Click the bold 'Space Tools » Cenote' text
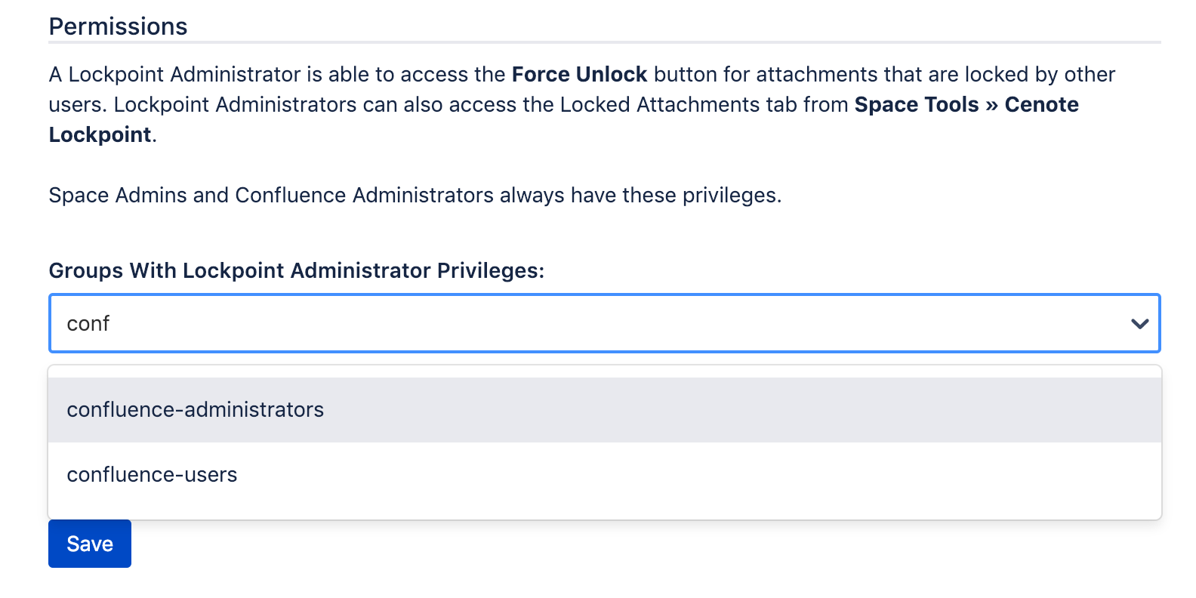This screenshot has height=598, width=1196. coord(966,104)
